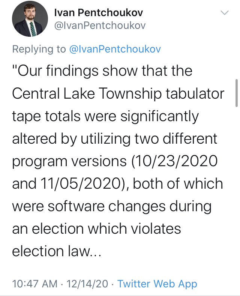Click the bold Ivan Pentchoukov display name
The image size is (240, 296).
(99, 13)
